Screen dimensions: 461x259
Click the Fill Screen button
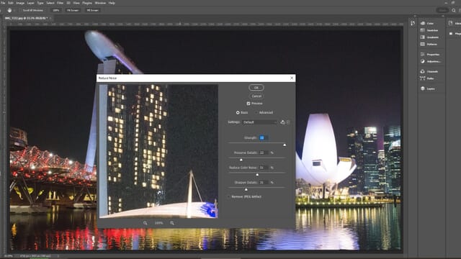click(93, 10)
